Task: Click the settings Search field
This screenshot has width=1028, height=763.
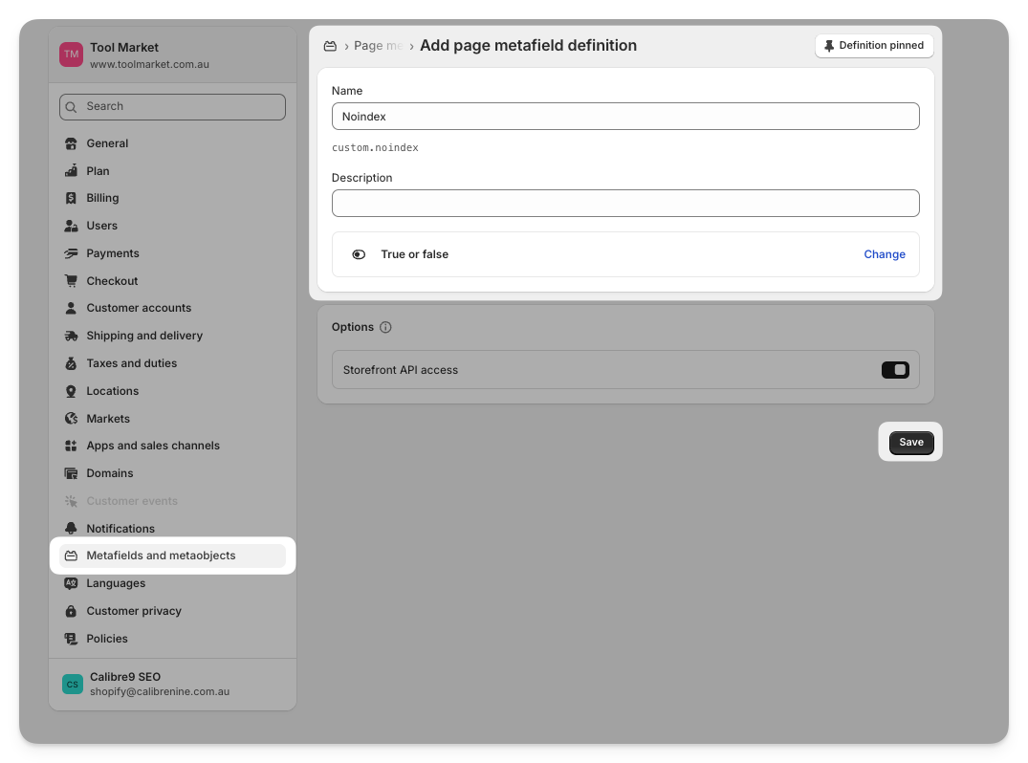Action: pyautogui.click(x=172, y=107)
